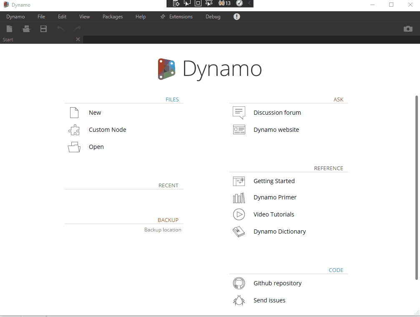This screenshot has width=420, height=317.
Task: Click the Dynamo Dictionary book icon
Action: tap(239, 231)
